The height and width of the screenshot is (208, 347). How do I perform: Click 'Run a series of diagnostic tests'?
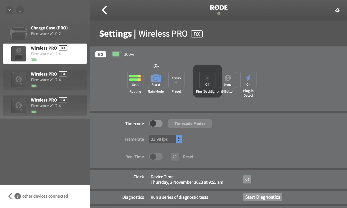pos(179,197)
